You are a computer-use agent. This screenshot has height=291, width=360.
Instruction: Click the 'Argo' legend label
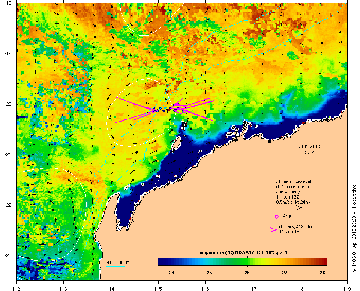pyautogui.click(x=288, y=216)
